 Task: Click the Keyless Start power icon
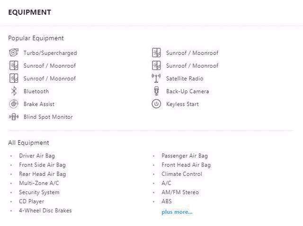(x=156, y=104)
